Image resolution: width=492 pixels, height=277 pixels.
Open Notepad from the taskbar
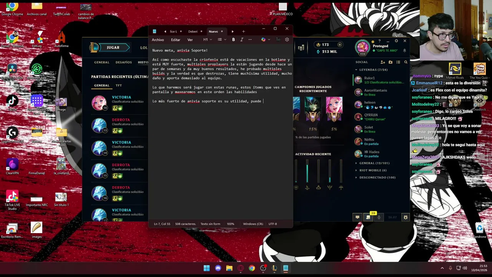[286, 268]
